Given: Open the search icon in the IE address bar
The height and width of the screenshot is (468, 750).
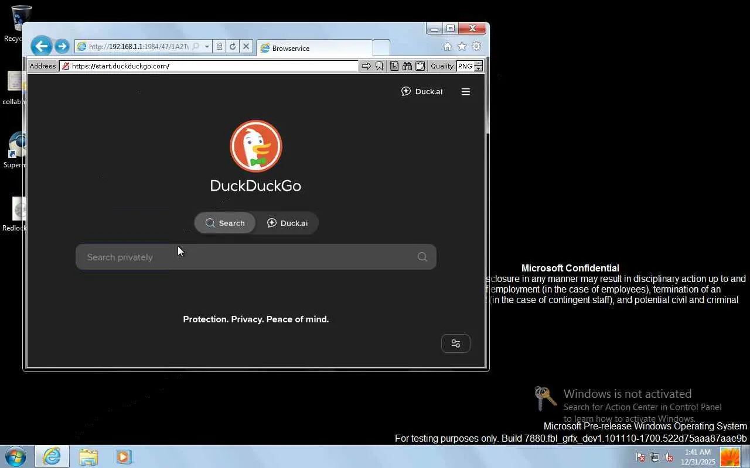Looking at the screenshot, I should coord(196,47).
